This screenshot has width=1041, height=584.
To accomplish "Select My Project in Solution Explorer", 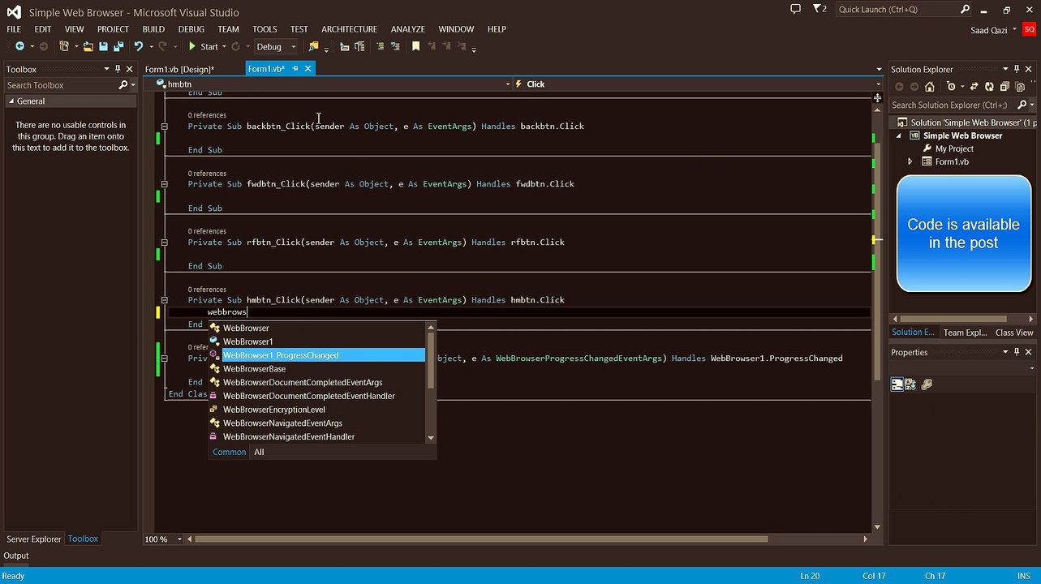I will click(954, 148).
